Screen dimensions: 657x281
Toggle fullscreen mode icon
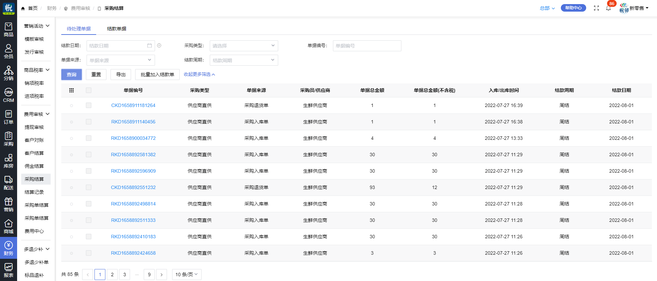click(x=596, y=8)
